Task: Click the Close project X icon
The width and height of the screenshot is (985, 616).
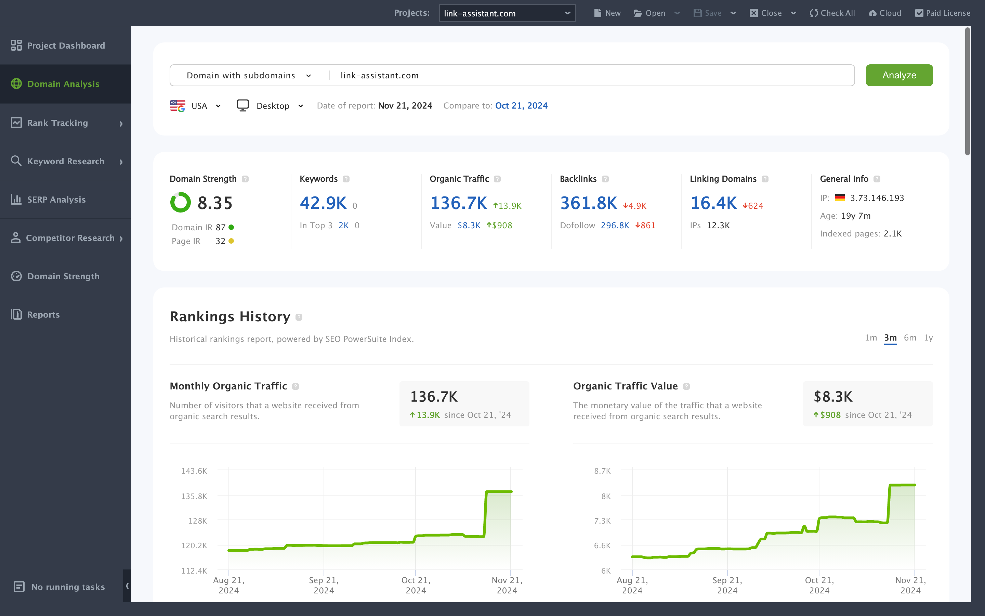Action: click(x=754, y=13)
